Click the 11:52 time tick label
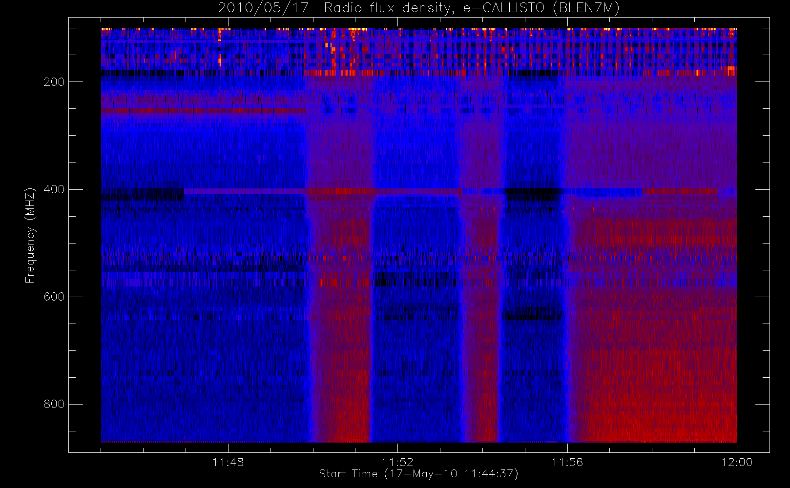Viewport: 790px width, 488px height. [x=397, y=462]
